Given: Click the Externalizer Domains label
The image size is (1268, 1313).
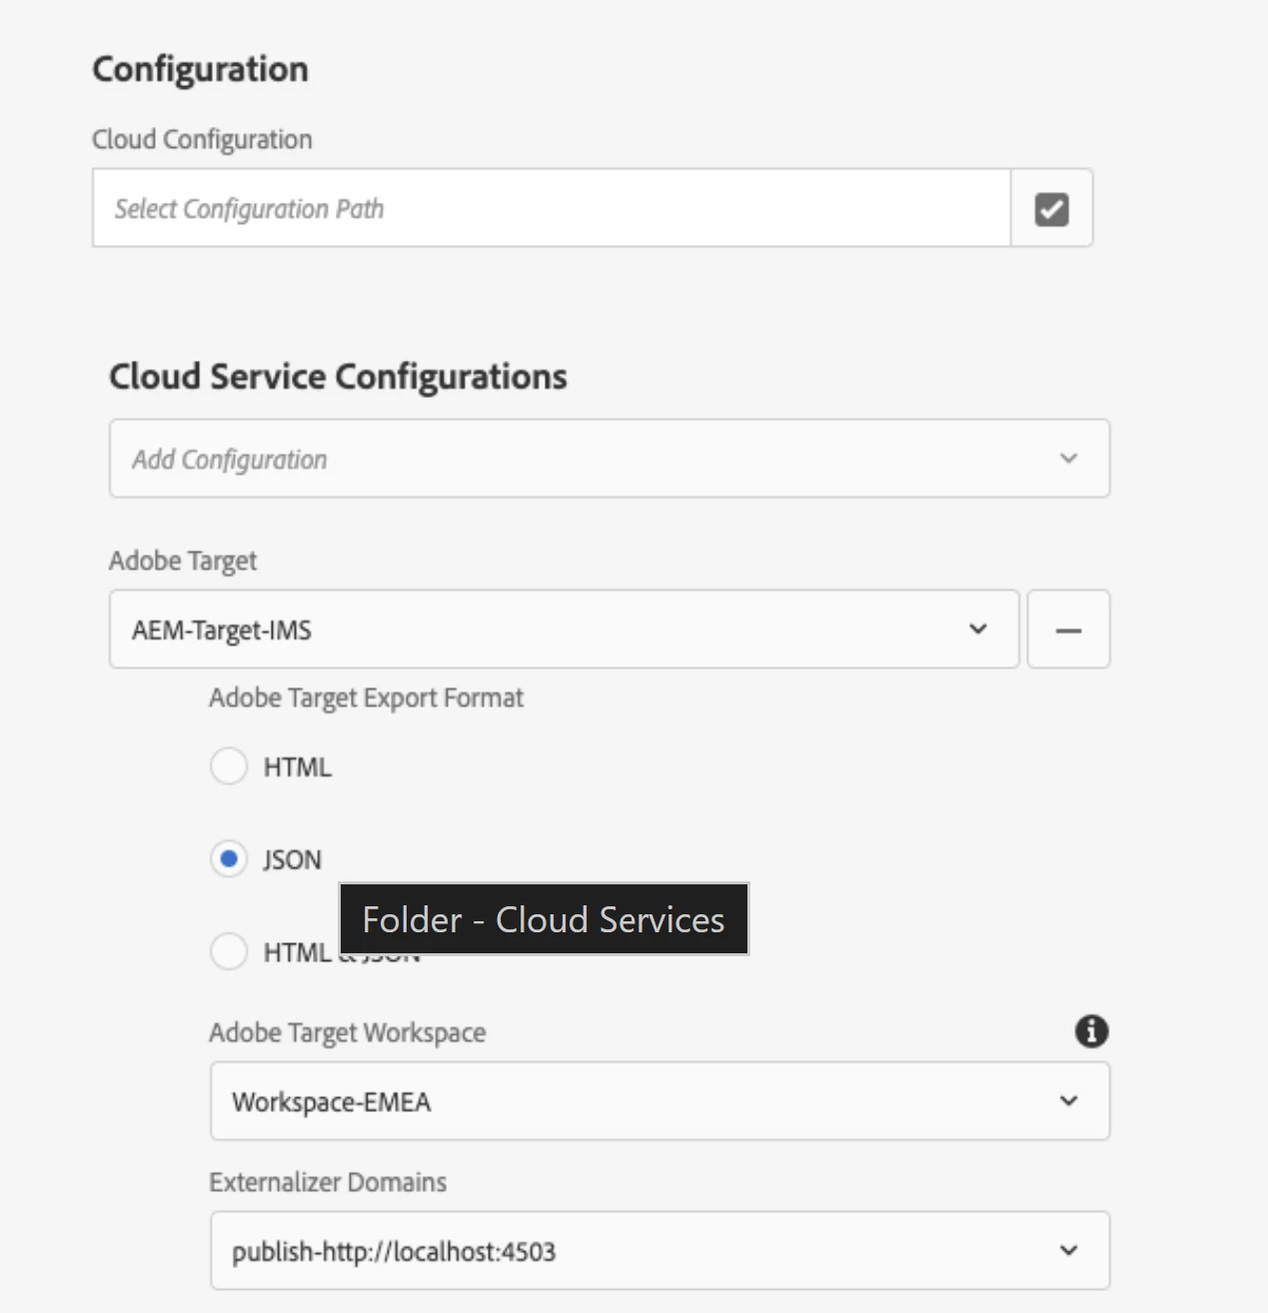Looking at the screenshot, I should pyautogui.click(x=328, y=1182).
